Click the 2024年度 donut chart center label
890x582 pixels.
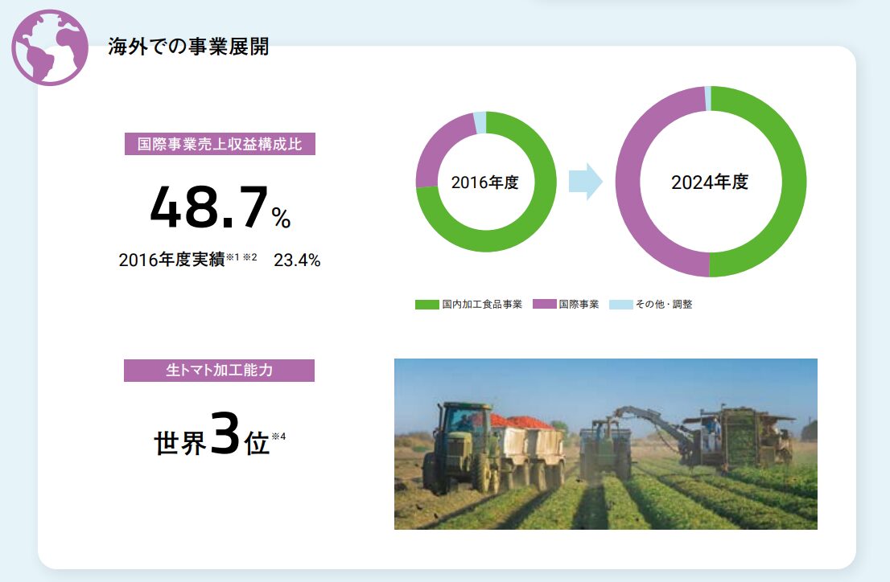(710, 182)
